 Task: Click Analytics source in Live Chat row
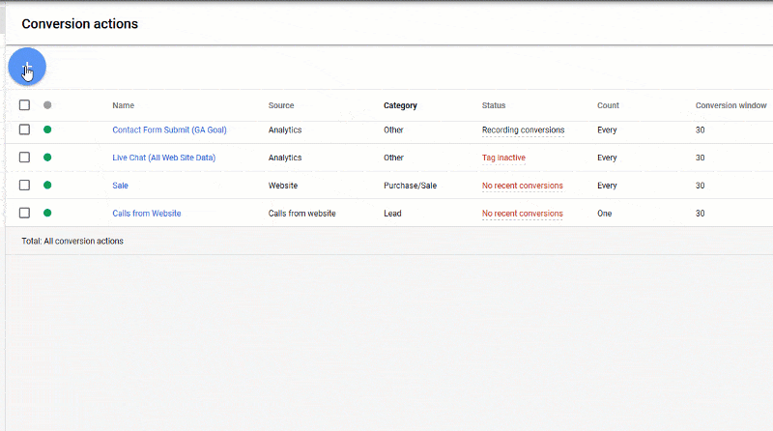(x=285, y=158)
